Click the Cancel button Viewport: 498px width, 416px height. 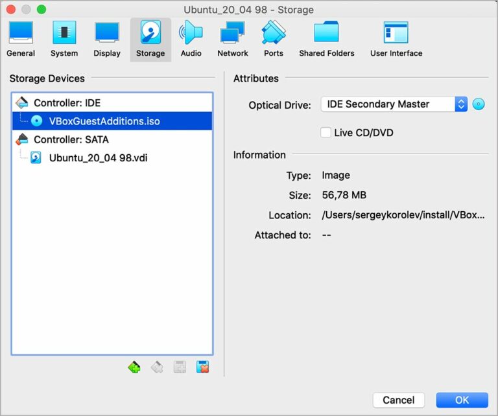398,400
